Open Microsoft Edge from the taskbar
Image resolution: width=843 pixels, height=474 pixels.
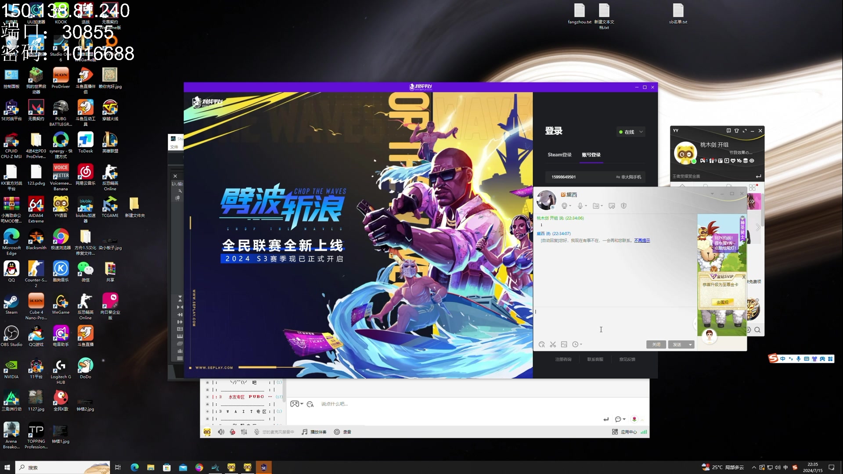pyautogui.click(x=134, y=467)
